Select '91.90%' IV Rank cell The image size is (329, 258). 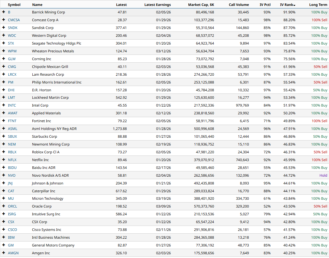pyautogui.click(x=289, y=12)
